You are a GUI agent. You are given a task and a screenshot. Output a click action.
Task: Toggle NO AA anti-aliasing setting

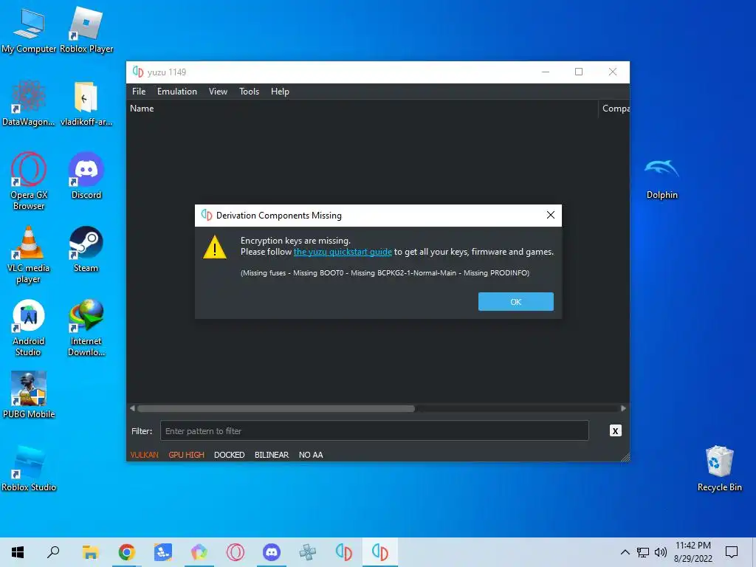[x=311, y=455]
